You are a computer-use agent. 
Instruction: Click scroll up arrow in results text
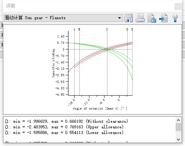tap(178, 120)
